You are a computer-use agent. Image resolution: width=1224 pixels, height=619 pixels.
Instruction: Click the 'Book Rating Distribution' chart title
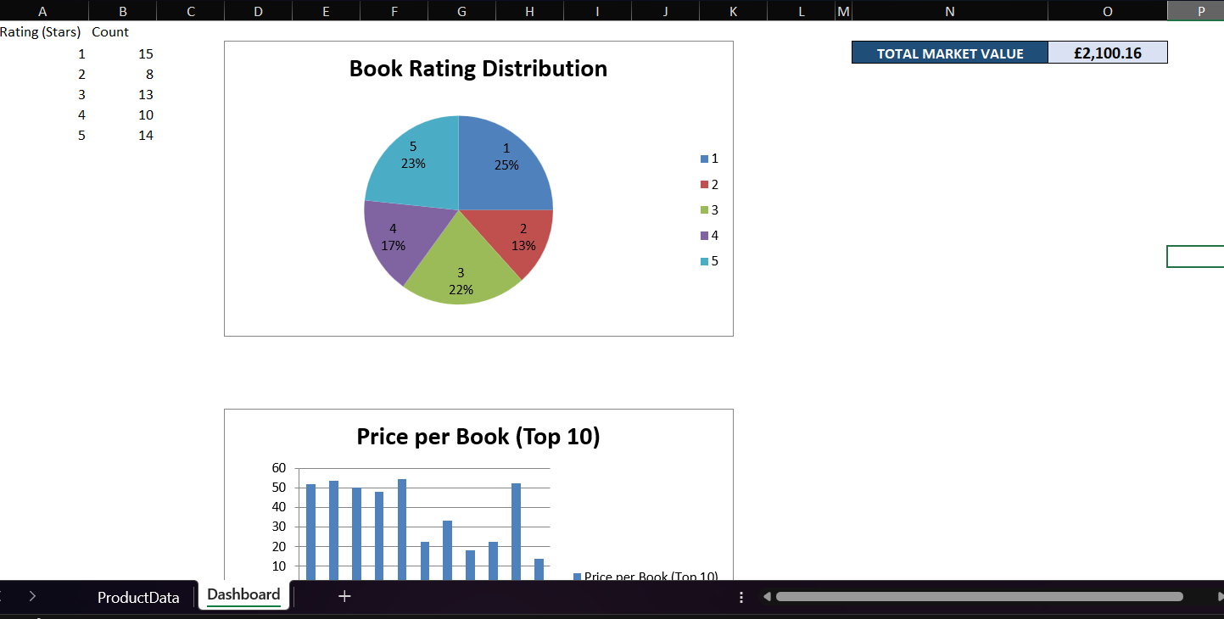coord(478,69)
